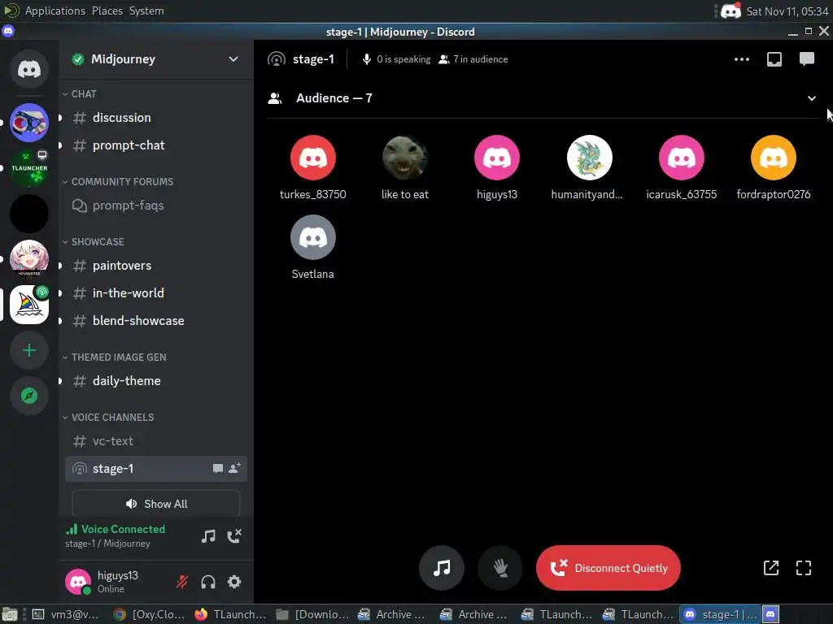Viewport: 833px width, 624px height.
Task: Open the Inbox icon in header
Action: (774, 59)
